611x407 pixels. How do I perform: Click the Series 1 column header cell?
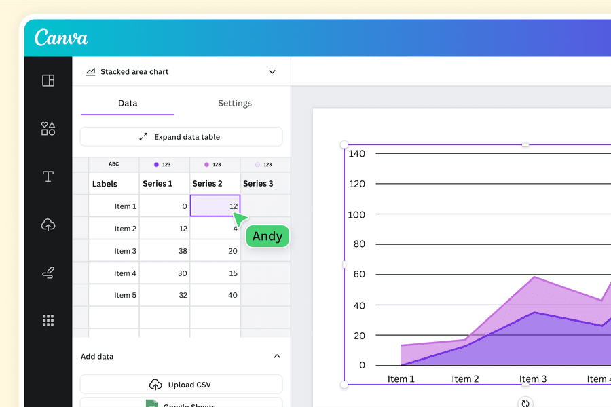tap(164, 183)
